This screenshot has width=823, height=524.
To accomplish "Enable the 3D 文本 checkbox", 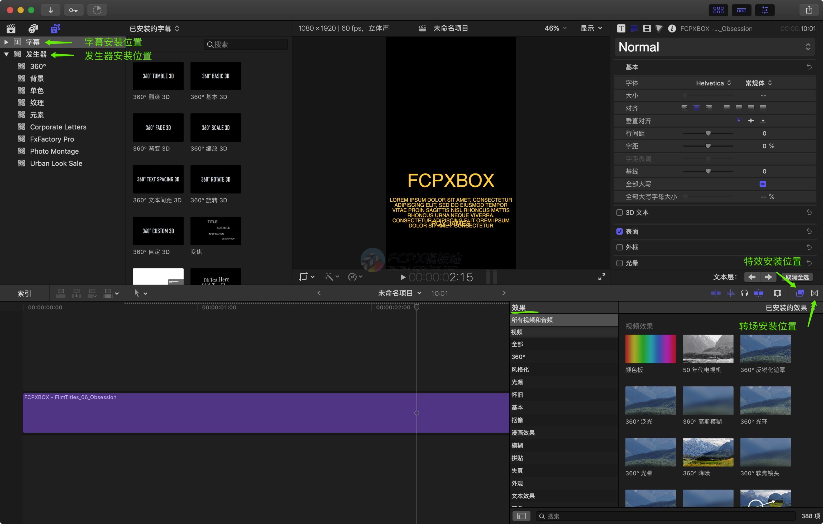I will click(619, 212).
